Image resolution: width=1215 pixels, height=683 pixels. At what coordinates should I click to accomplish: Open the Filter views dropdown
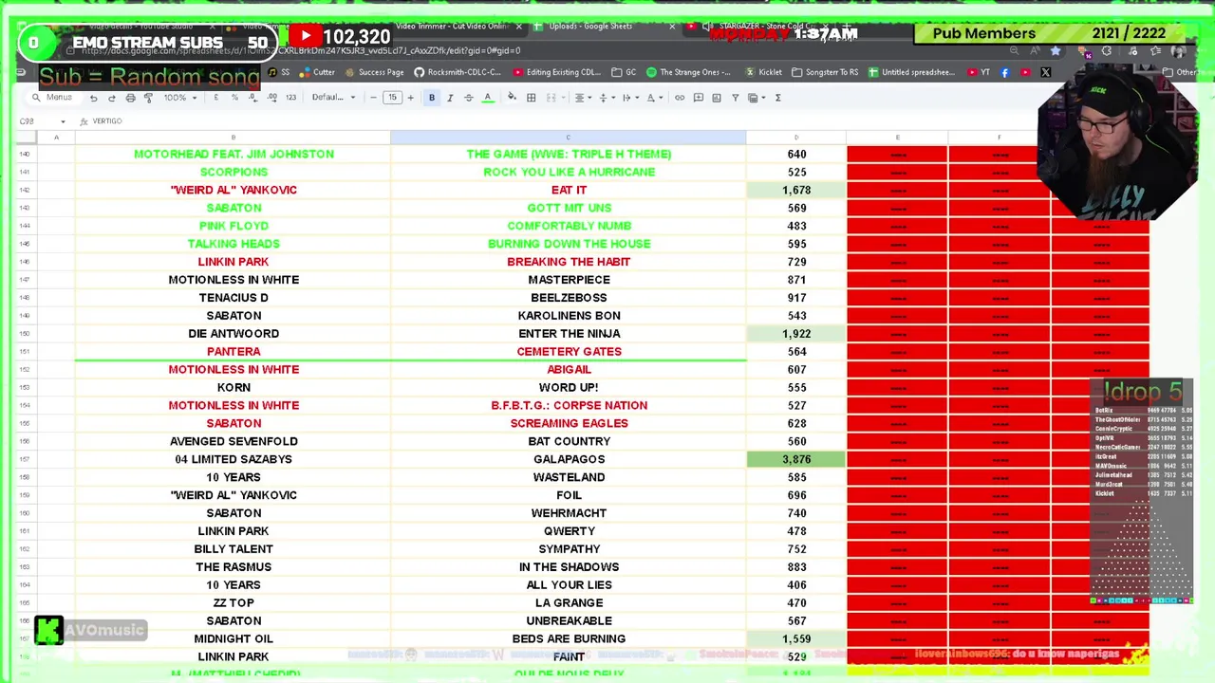[x=757, y=98]
